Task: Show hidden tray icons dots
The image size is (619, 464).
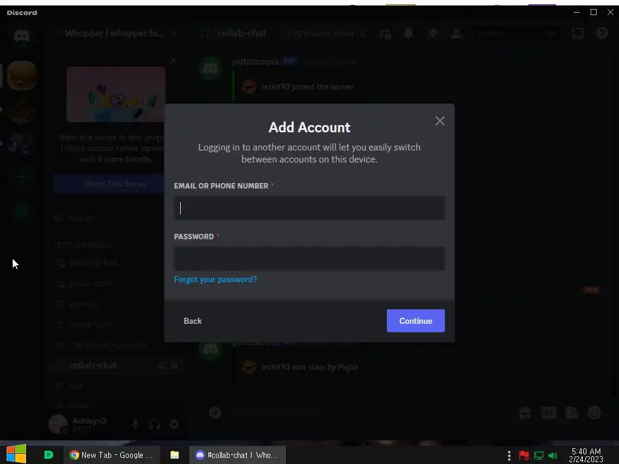Action: [x=509, y=456]
